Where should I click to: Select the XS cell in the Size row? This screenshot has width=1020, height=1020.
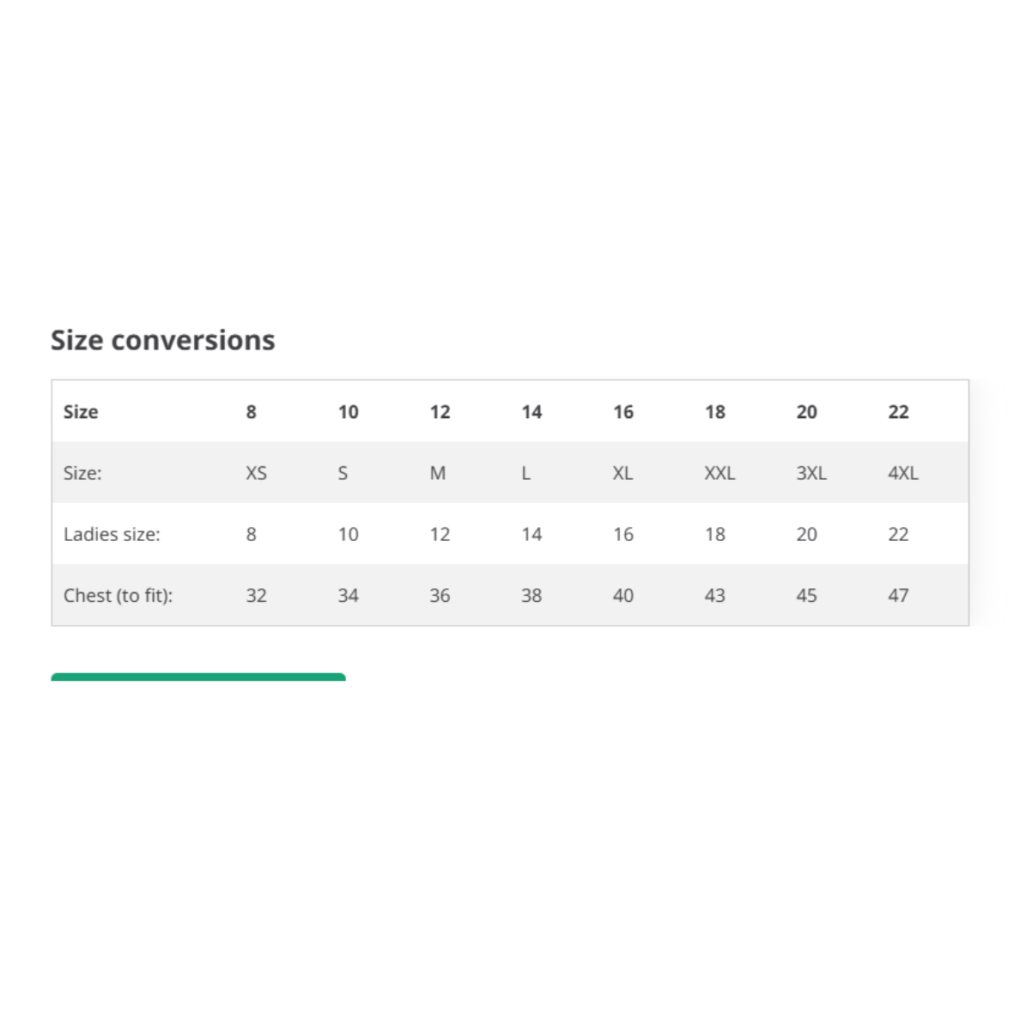(256, 473)
